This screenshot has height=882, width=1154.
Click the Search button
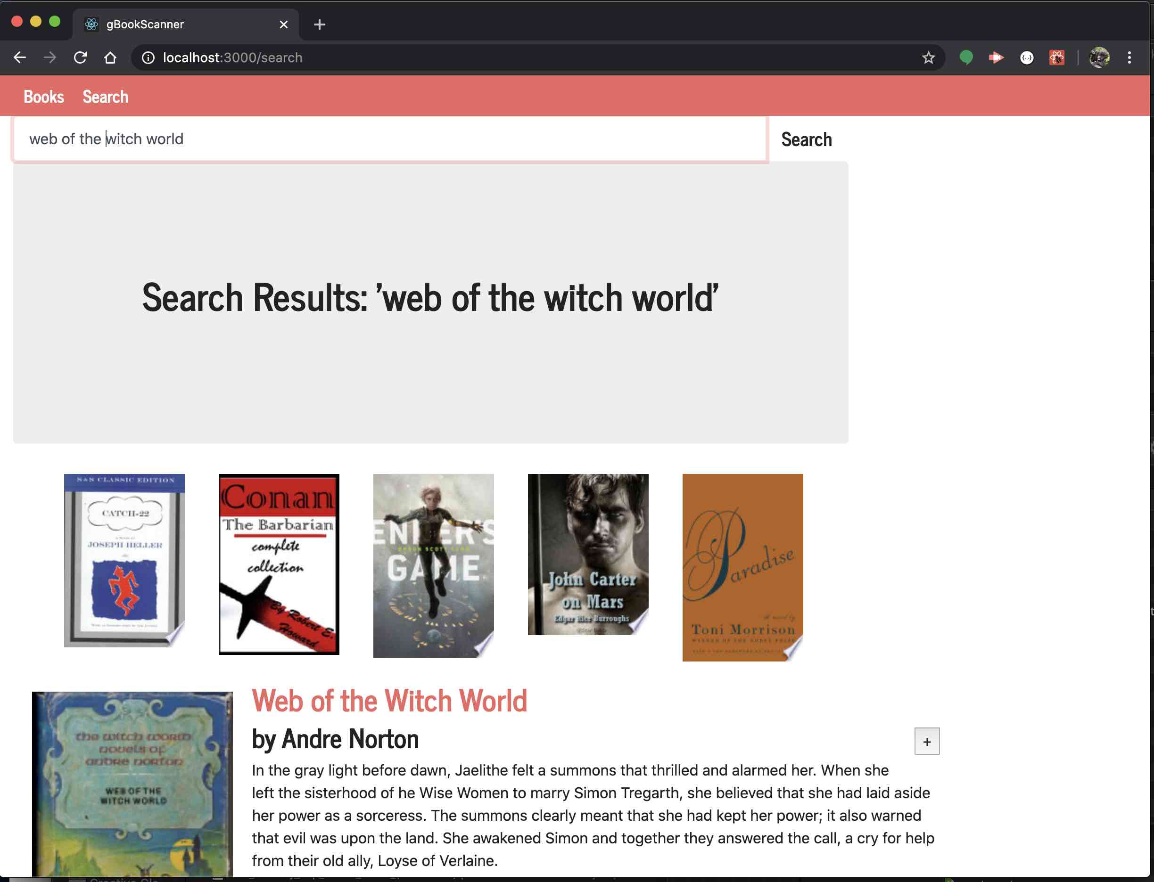[806, 139]
